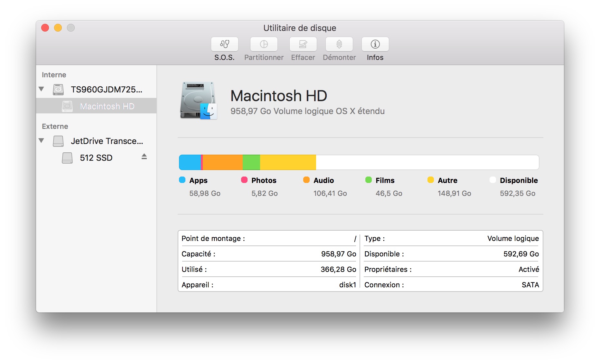Click the 512 SSD volume icon

(x=67, y=158)
